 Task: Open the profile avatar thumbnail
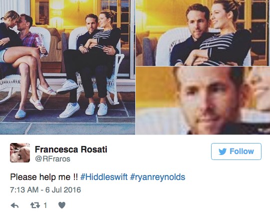20,152
